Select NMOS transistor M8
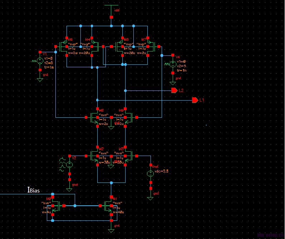Viewport: 285px width, 239px height. (94, 117)
